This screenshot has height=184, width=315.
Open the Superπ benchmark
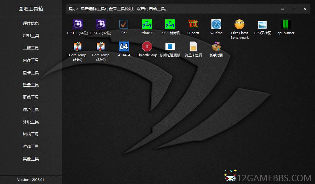[193, 26]
